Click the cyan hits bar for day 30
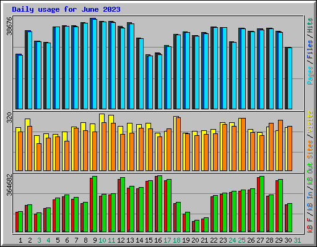 290,78
